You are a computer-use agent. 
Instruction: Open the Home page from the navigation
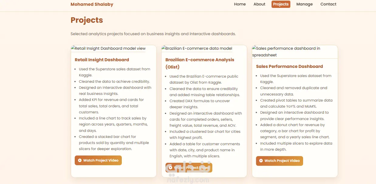tap(240, 4)
